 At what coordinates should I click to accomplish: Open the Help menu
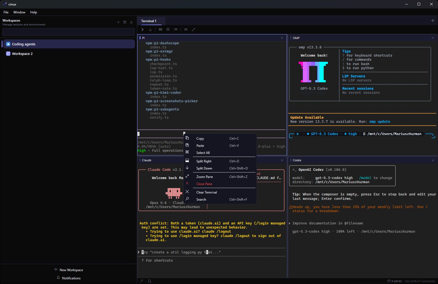click(x=34, y=12)
